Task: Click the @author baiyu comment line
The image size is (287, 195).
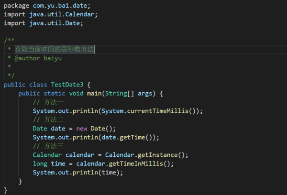Action: point(38,58)
